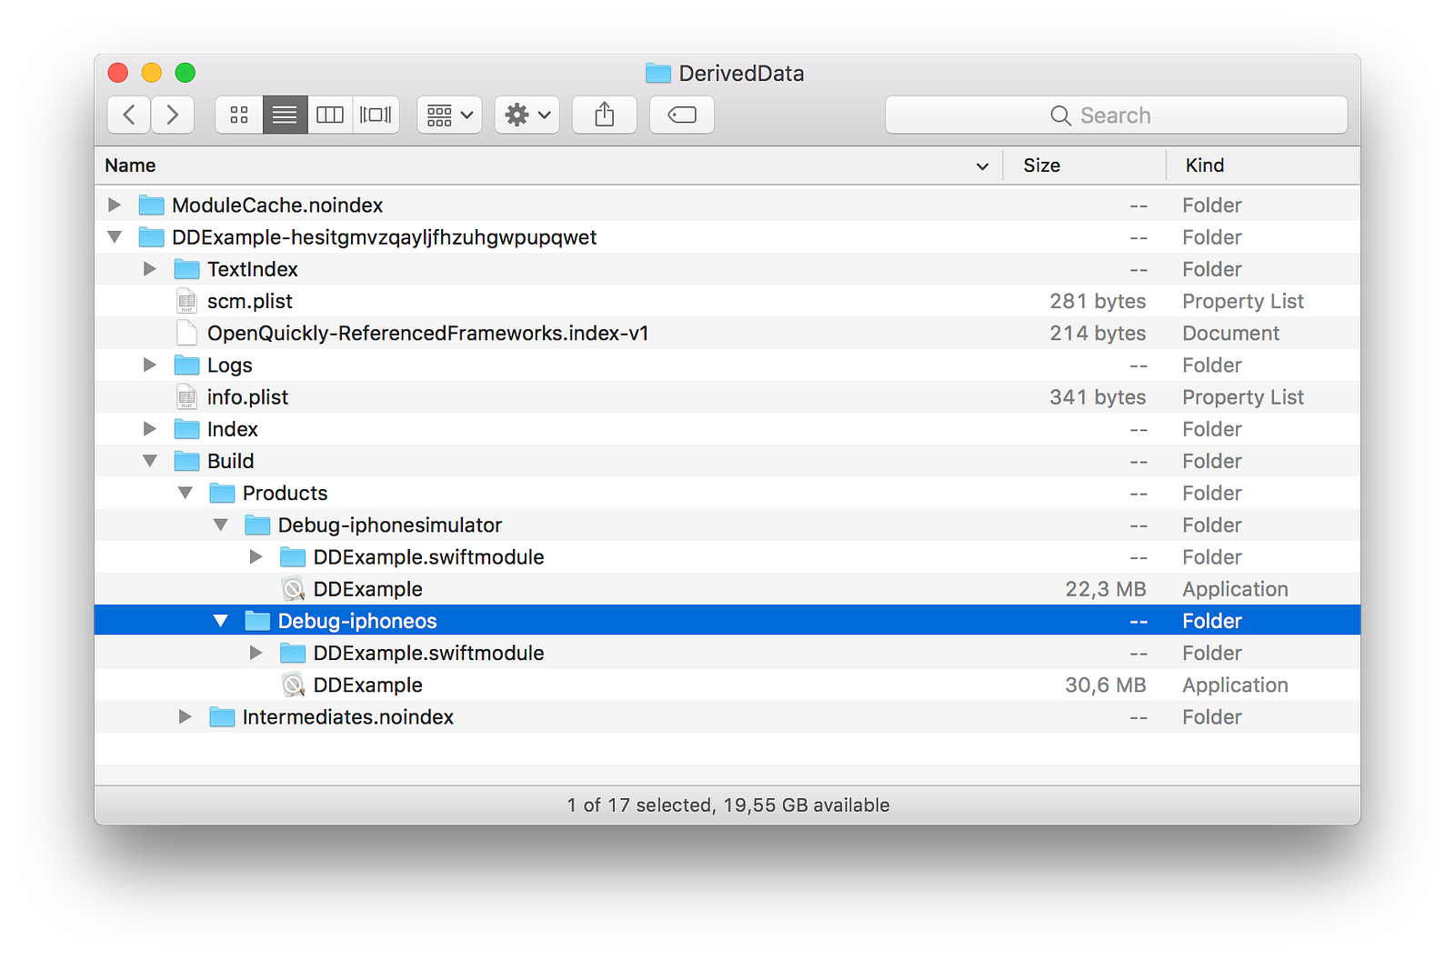This screenshot has height=960, width=1455.
Task: Click the 214 bytes size value
Action: tap(1098, 333)
